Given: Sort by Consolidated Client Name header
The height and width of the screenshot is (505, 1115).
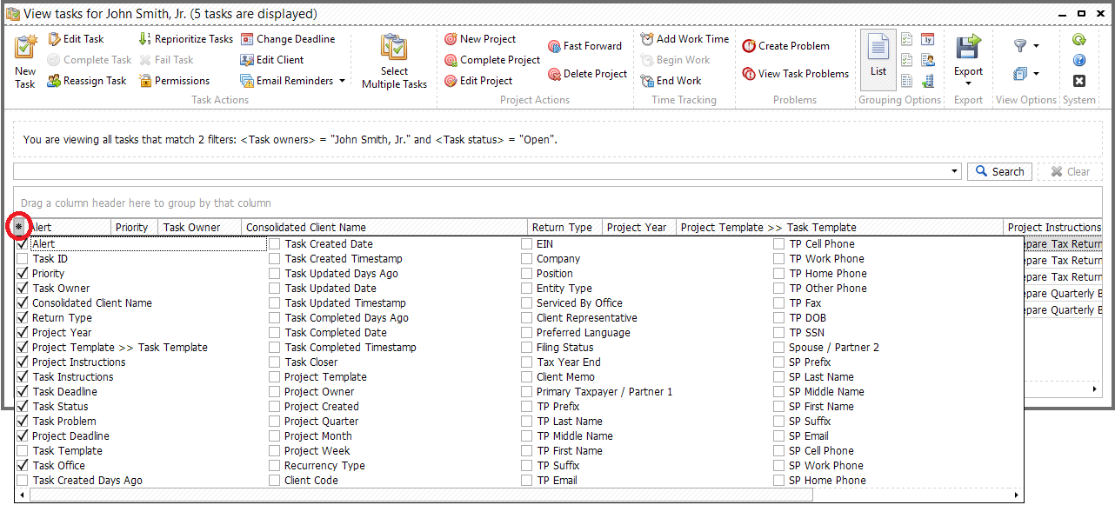Looking at the screenshot, I should (385, 227).
